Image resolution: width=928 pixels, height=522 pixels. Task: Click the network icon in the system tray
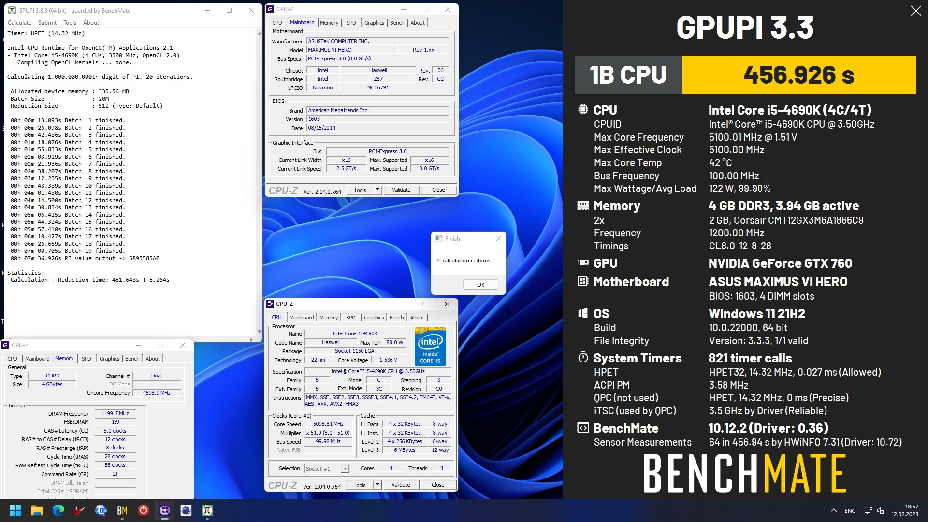point(868,511)
